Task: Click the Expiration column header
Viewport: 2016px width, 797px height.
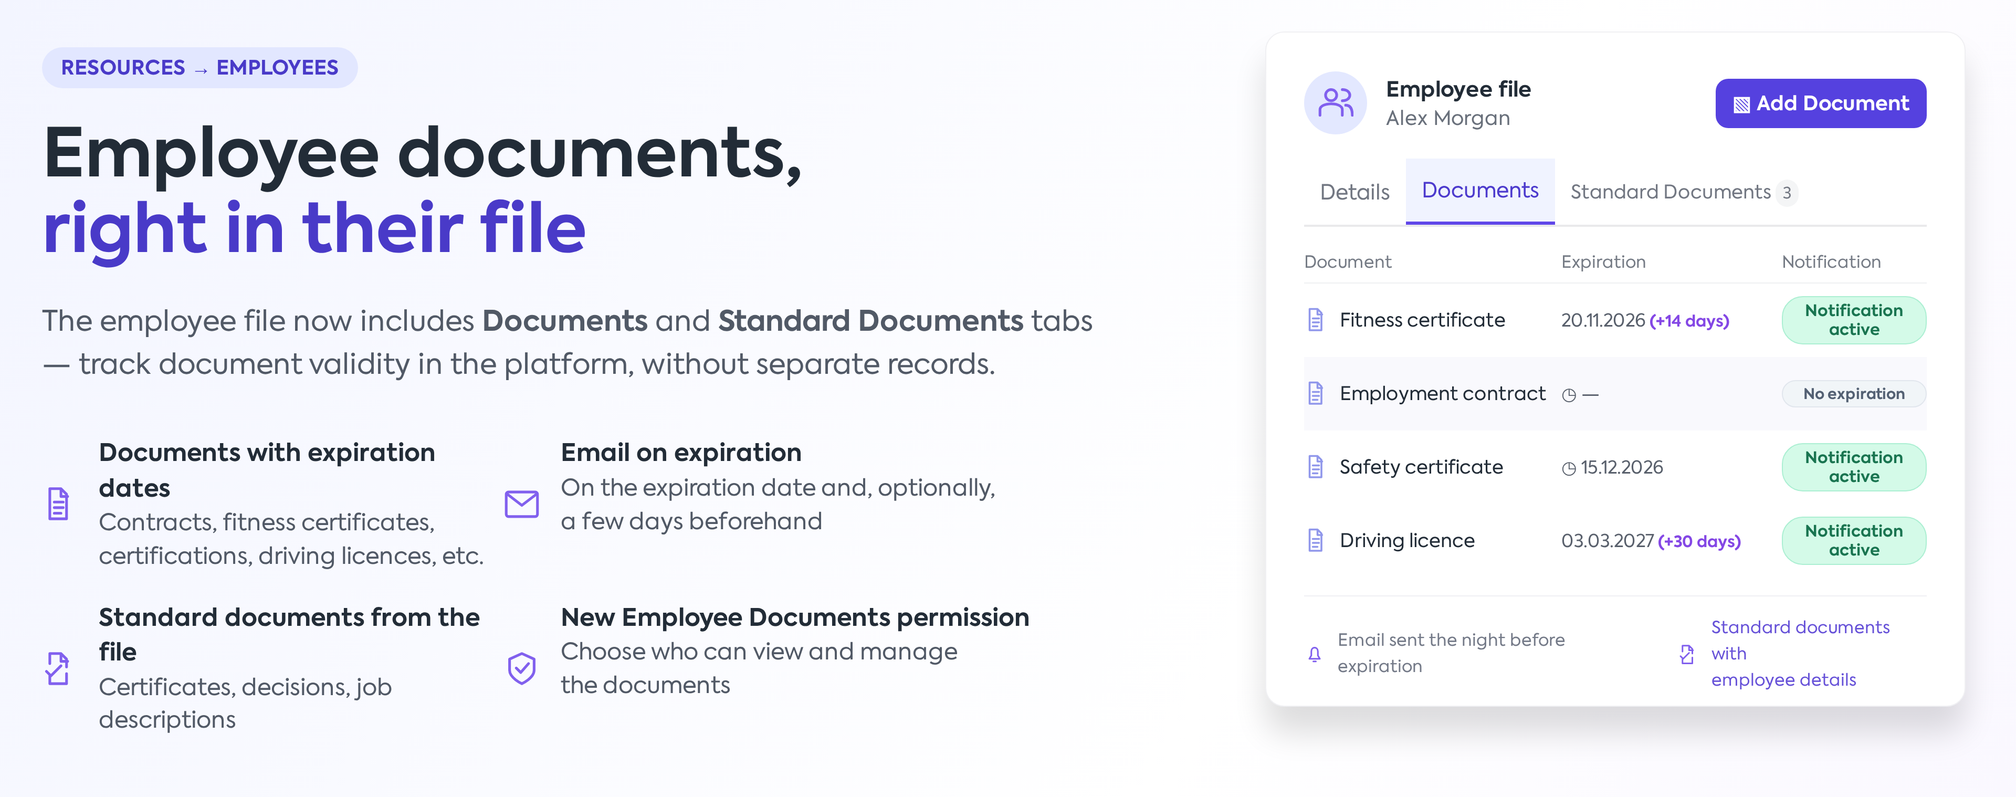Action: [1603, 261]
